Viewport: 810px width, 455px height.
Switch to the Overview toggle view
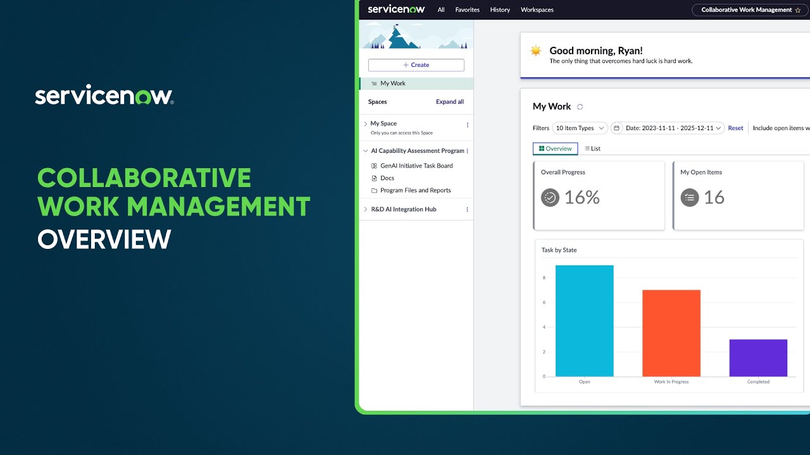[x=555, y=148]
